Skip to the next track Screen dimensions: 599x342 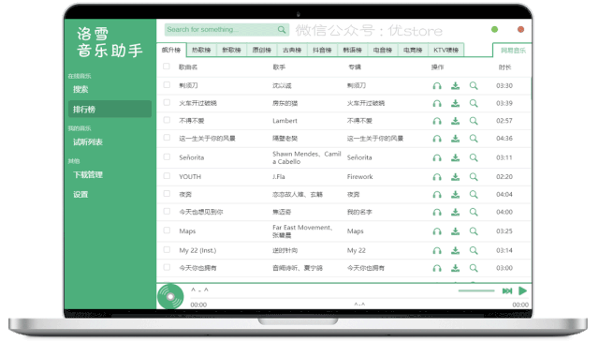click(x=507, y=291)
